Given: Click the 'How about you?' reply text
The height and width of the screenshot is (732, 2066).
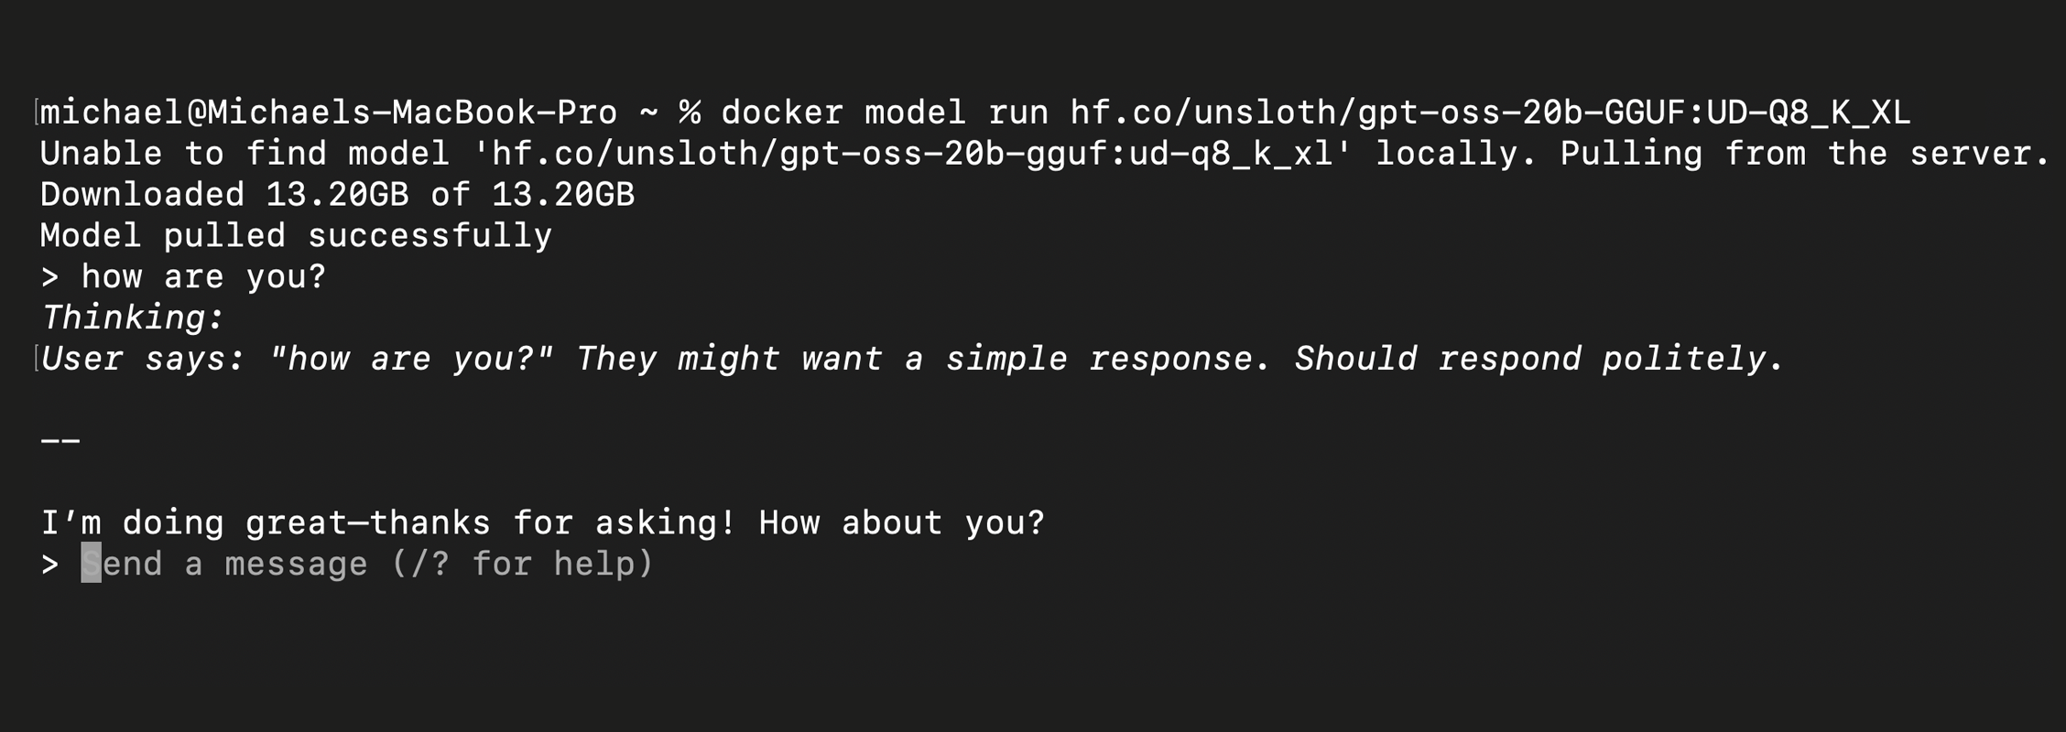Looking at the screenshot, I should point(901,522).
